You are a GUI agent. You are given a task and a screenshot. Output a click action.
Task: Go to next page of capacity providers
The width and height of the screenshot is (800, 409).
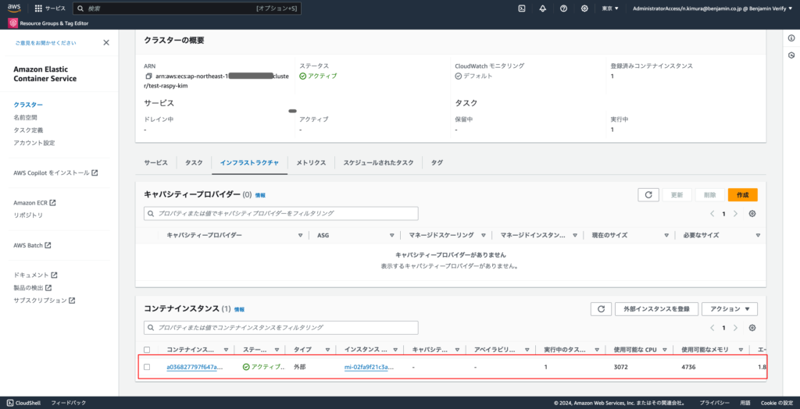(735, 214)
